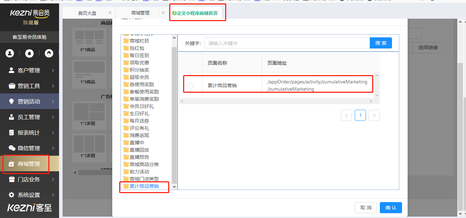Viewport: 466px width, 218px height.
Task: Select the radio button for 累计商品营销 row
Action: click(x=191, y=85)
